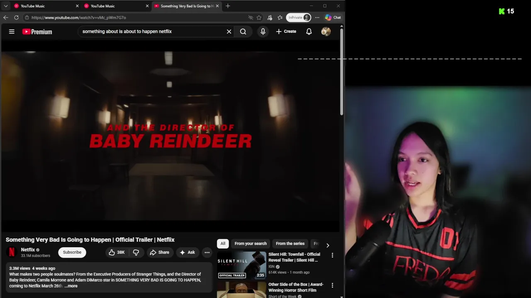This screenshot has width=531, height=298.
Task: Minimize the browser window
Action: point(311,6)
